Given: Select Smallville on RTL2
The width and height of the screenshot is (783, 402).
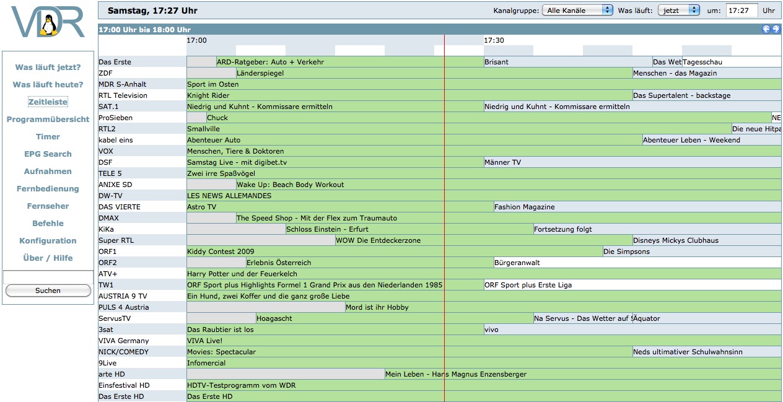Looking at the screenshot, I should [x=459, y=129].
